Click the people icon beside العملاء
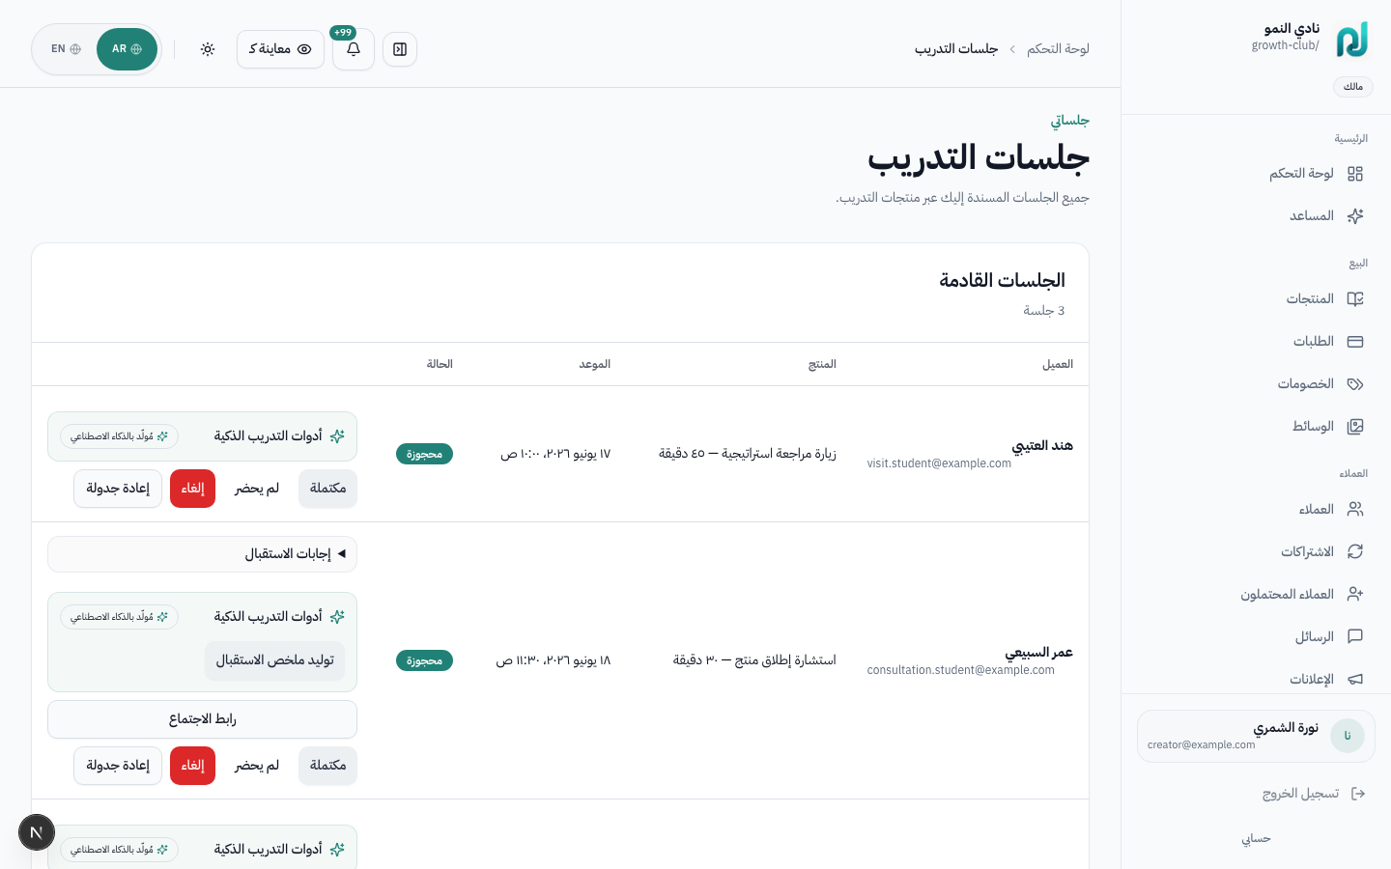Viewport: 1391px width, 869px height. click(1355, 509)
